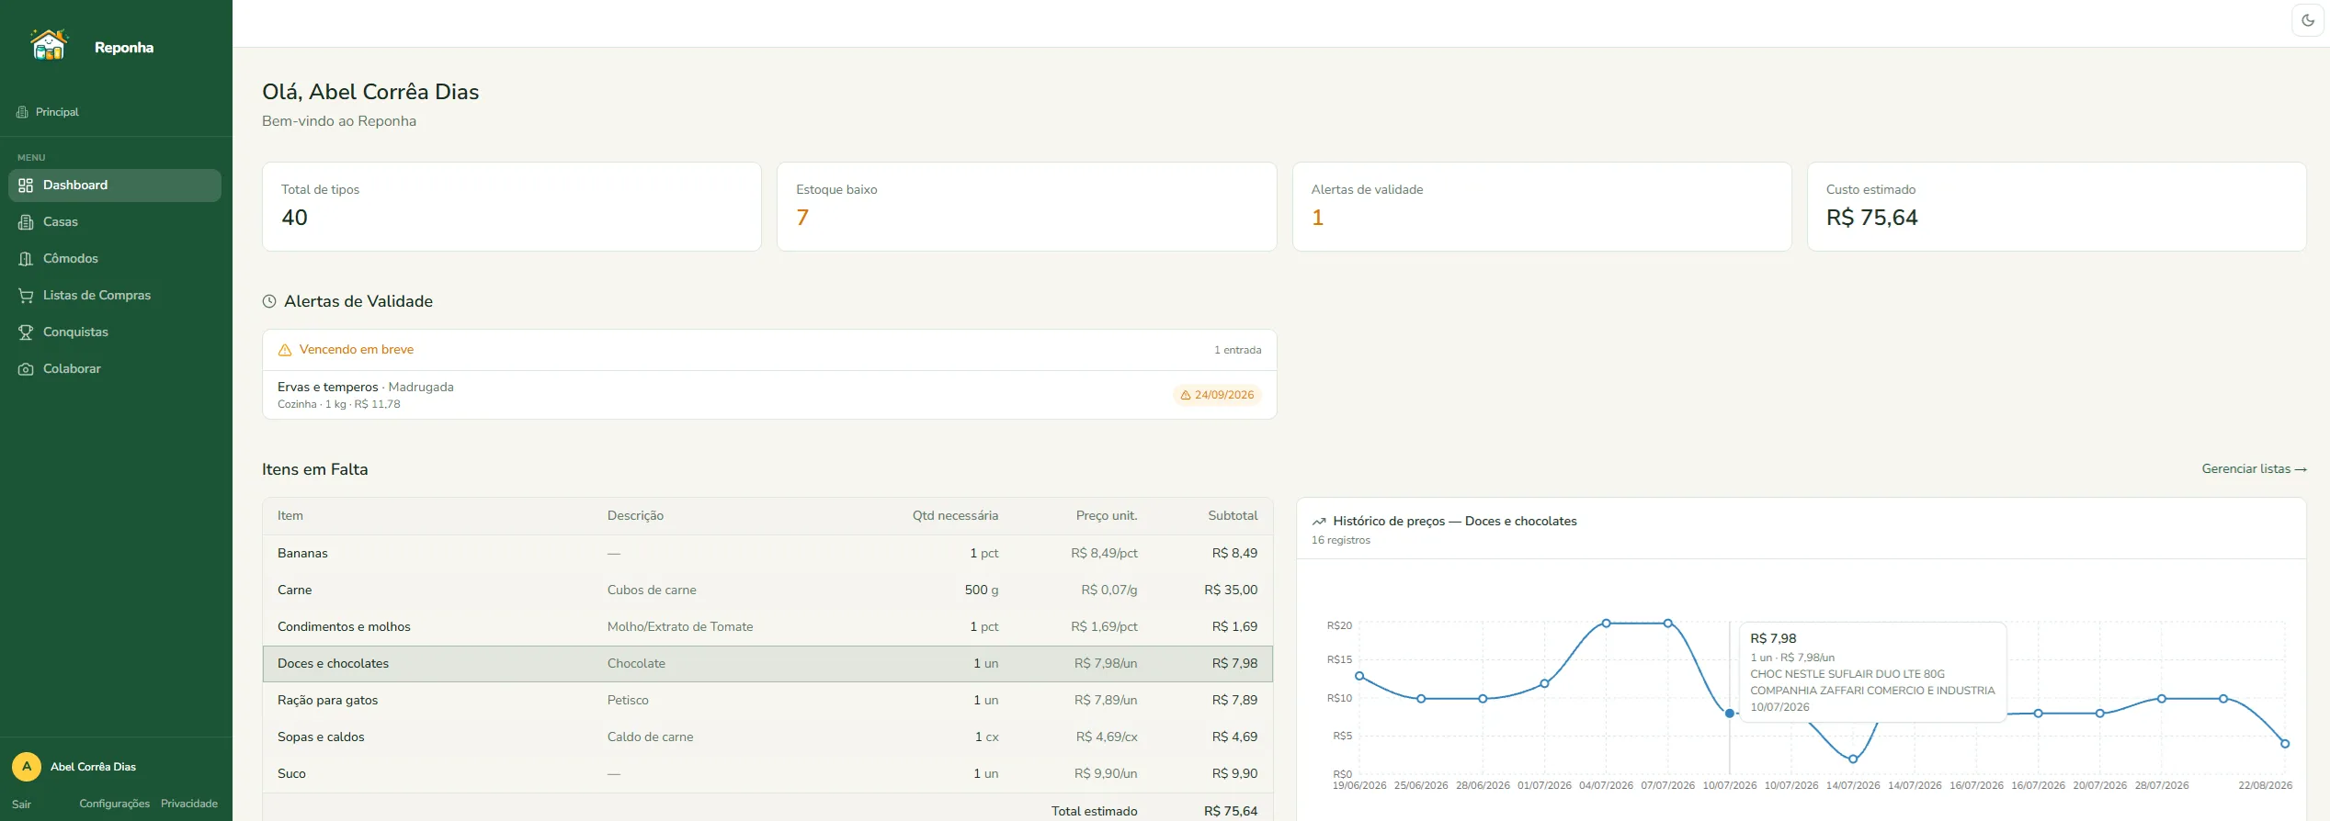Click the Abel Corrêa Dias profile name in sidebar

[93, 767]
